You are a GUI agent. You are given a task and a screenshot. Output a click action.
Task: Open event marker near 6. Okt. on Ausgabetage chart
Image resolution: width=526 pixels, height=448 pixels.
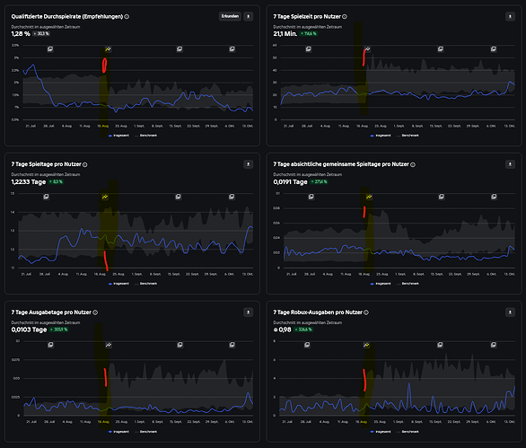232,345
